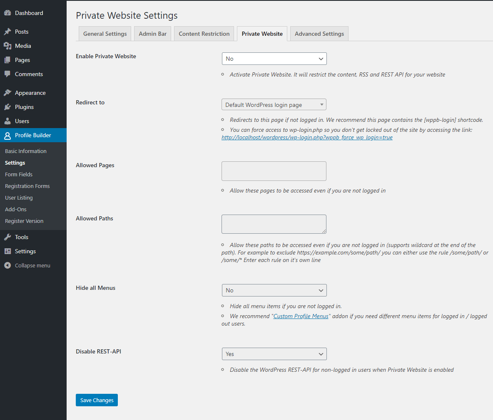The height and width of the screenshot is (420, 493).
Task: Open the Profile Builder menu item
Action: click(33, 135)
